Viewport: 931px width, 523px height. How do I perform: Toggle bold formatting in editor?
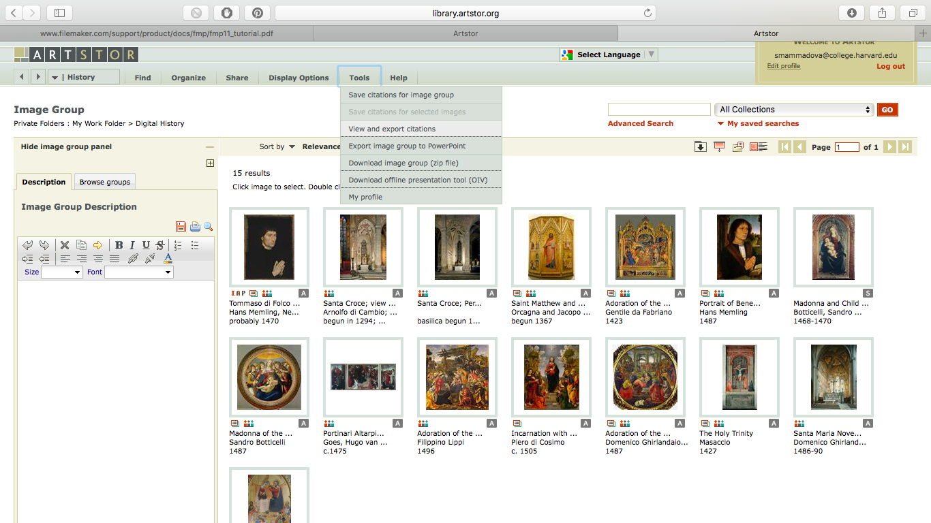pyautogui.click(x=119, y=245)
